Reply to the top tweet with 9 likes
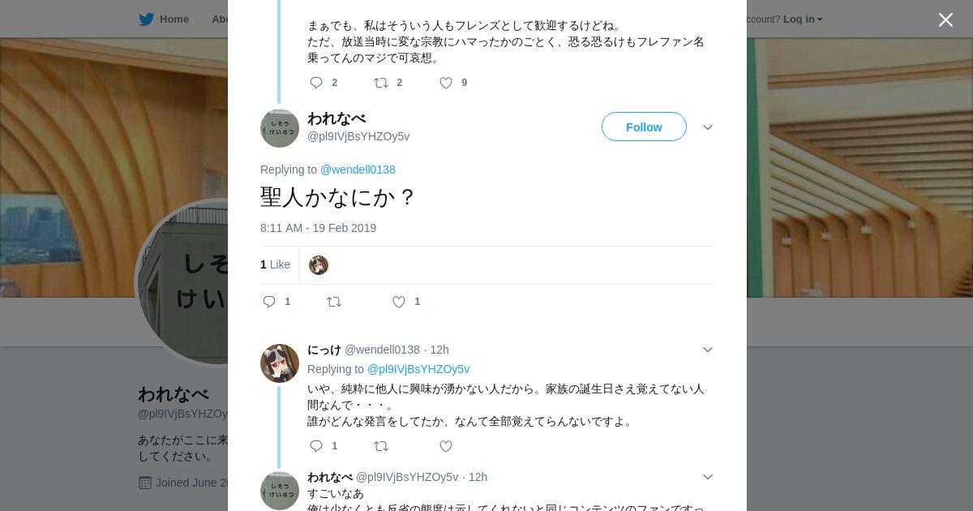This screenshot has height=511, width=973. [x=316, y=83]
